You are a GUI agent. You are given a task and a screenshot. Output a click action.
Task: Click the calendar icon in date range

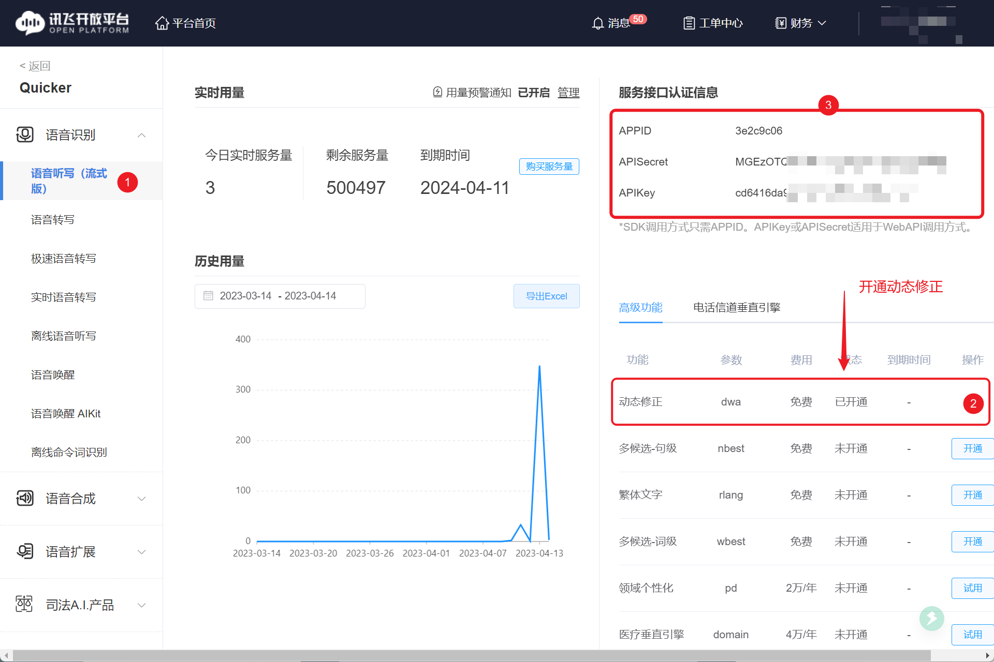coord(208,296)
